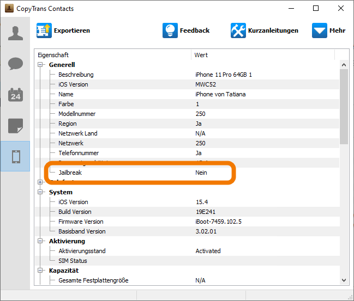Click the Mehr label
354x301 pixels.
[x=337, y=30]
